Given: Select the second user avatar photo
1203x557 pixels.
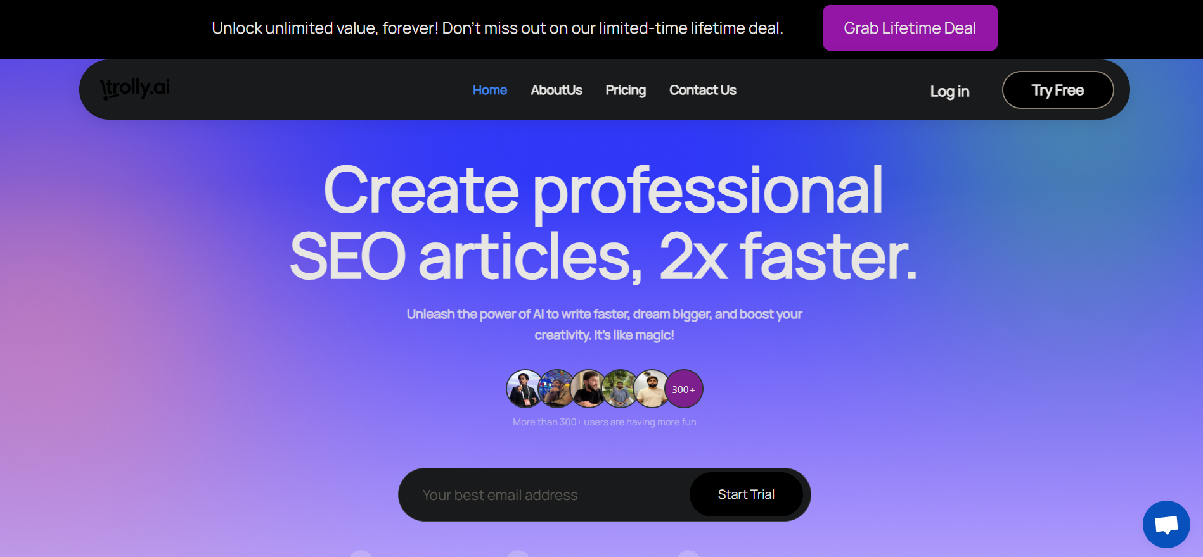Looking at the screenshot, I should (555, 389).
